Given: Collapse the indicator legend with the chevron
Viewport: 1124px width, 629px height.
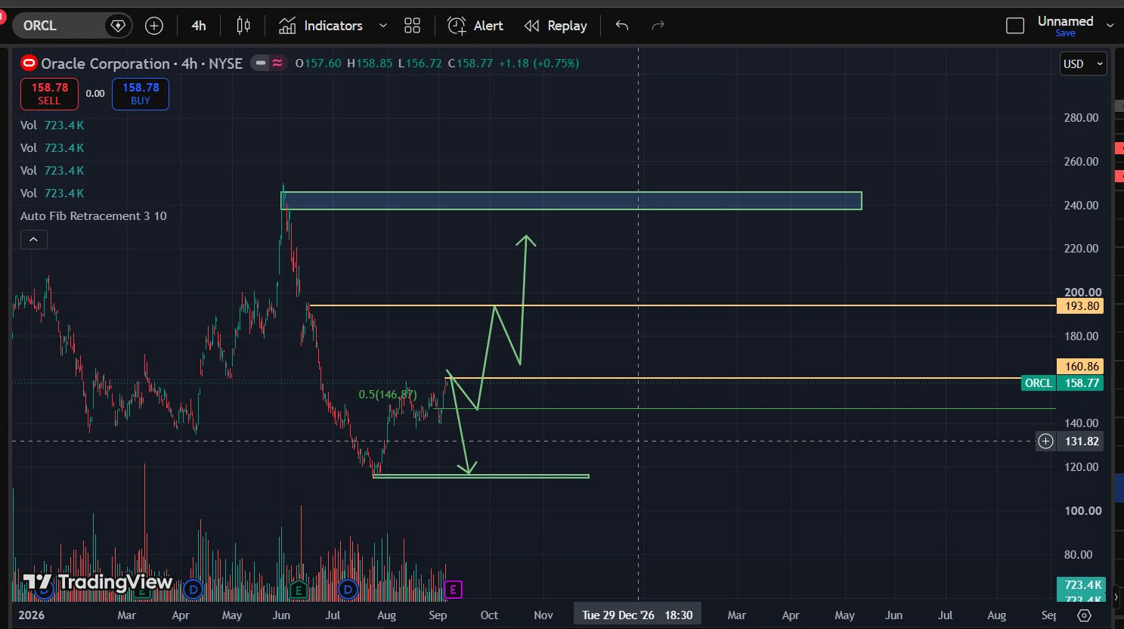Looking at the screenshot, I should (x=33, y=240).
